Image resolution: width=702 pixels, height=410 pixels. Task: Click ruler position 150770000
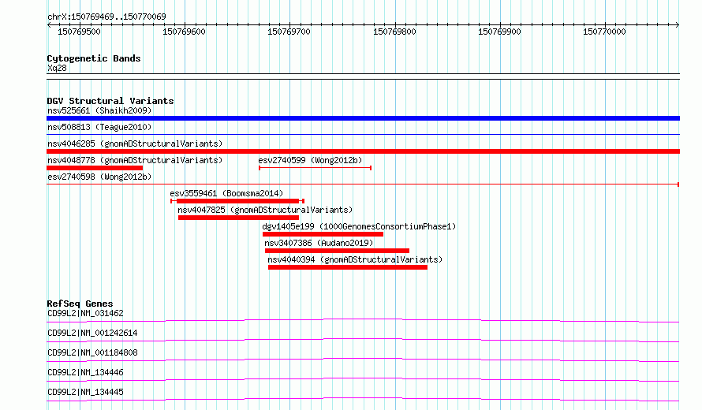click(604, 32)
